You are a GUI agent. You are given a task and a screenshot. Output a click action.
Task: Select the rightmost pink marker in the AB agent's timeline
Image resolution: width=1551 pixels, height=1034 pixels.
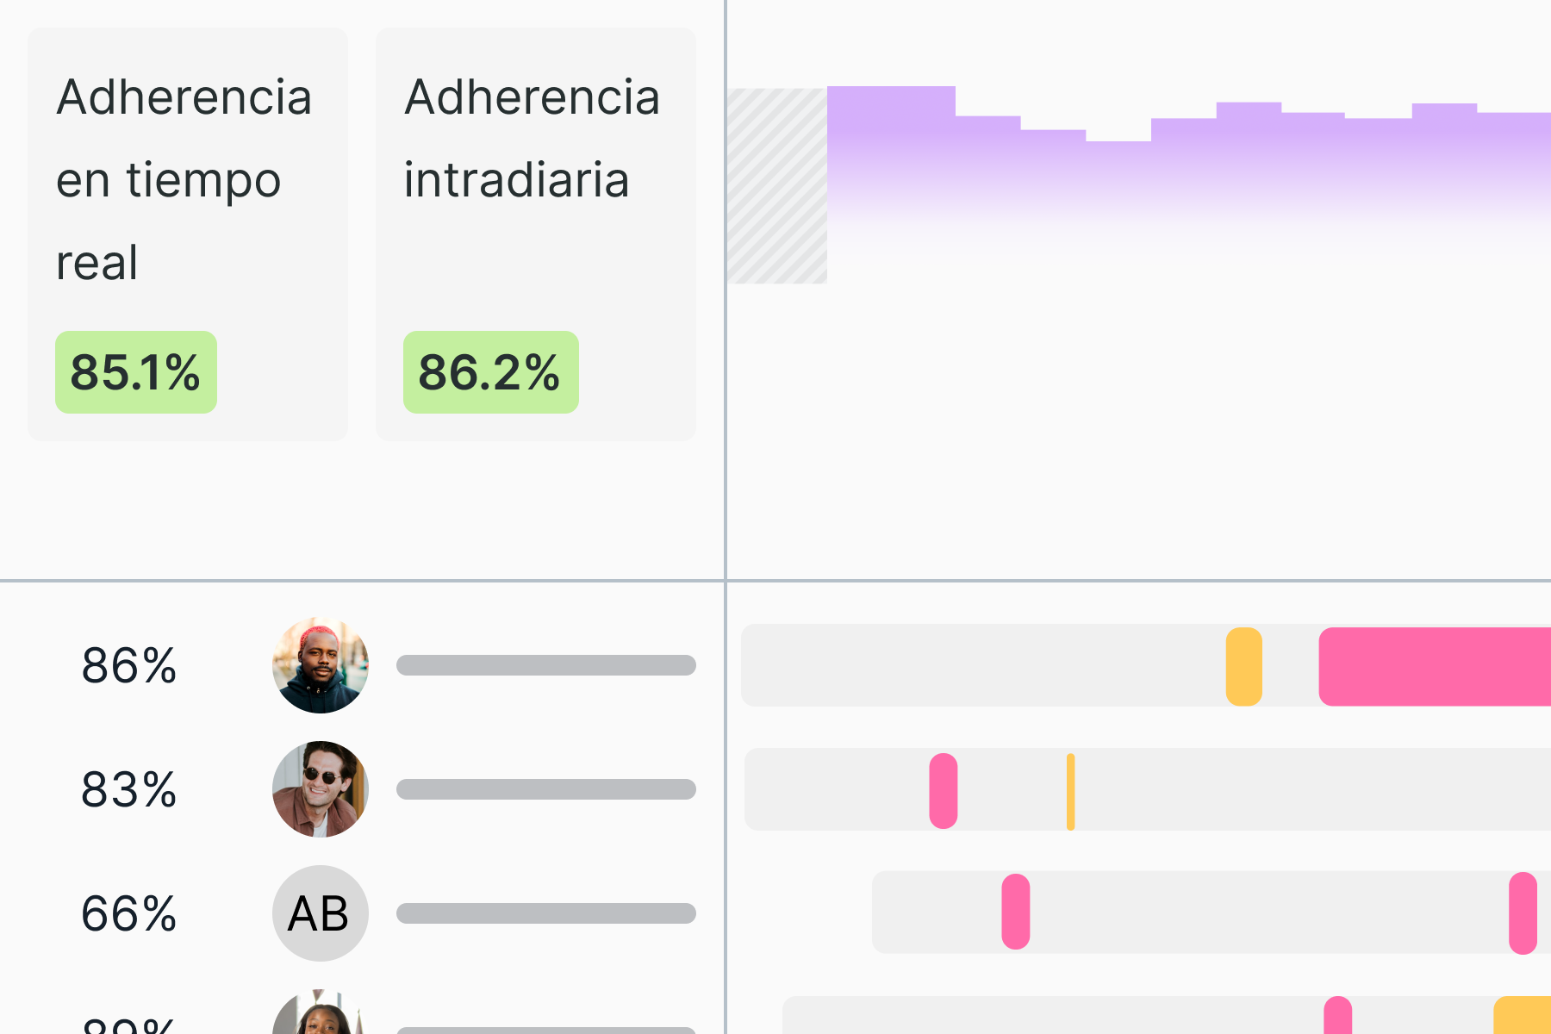point(1523,913)
